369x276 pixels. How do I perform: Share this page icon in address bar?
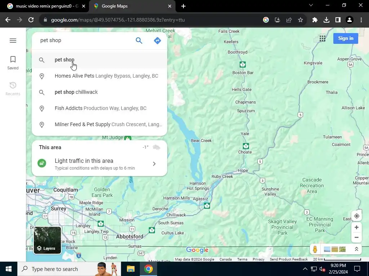point(289,20)
